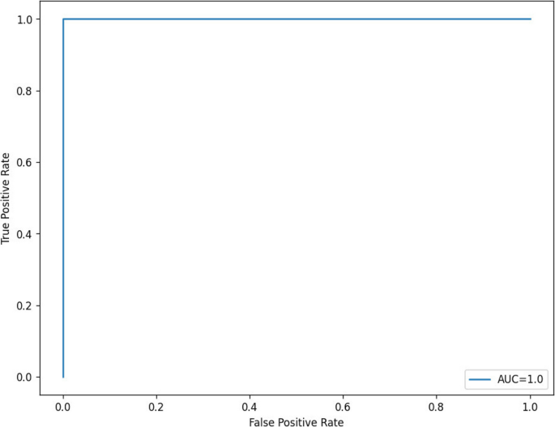This screenshot has width=555, height=427.
Task: Click the horizontal top segment of ROC curve
Action: (x=297, y=19)
